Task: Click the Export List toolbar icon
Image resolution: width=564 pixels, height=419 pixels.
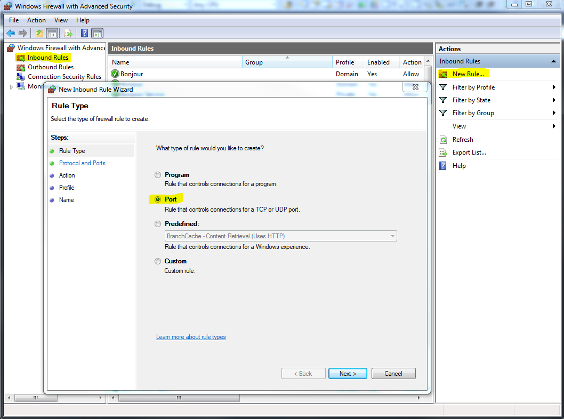Action: 68,33
